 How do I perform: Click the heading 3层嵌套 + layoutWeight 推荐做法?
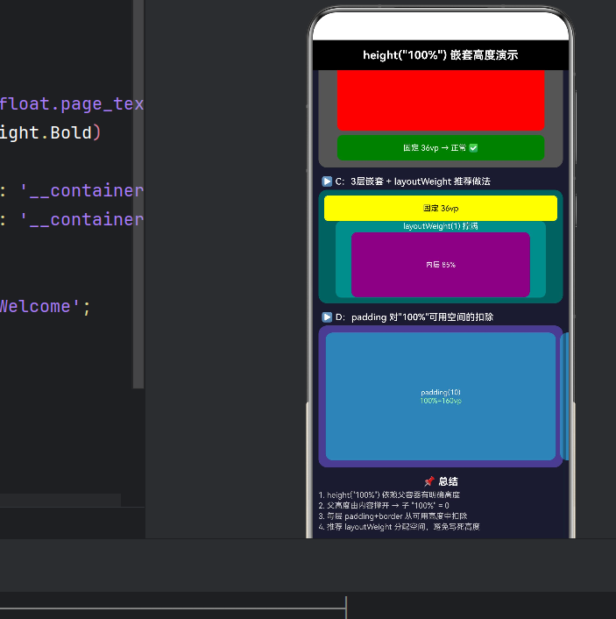click(421, 181)
